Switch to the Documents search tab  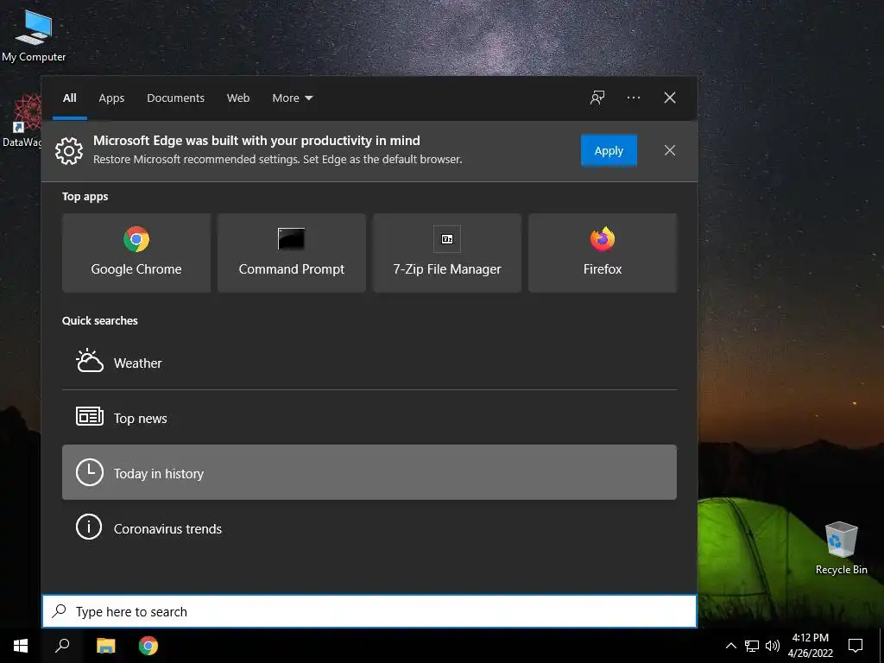[x=175, y=98]
